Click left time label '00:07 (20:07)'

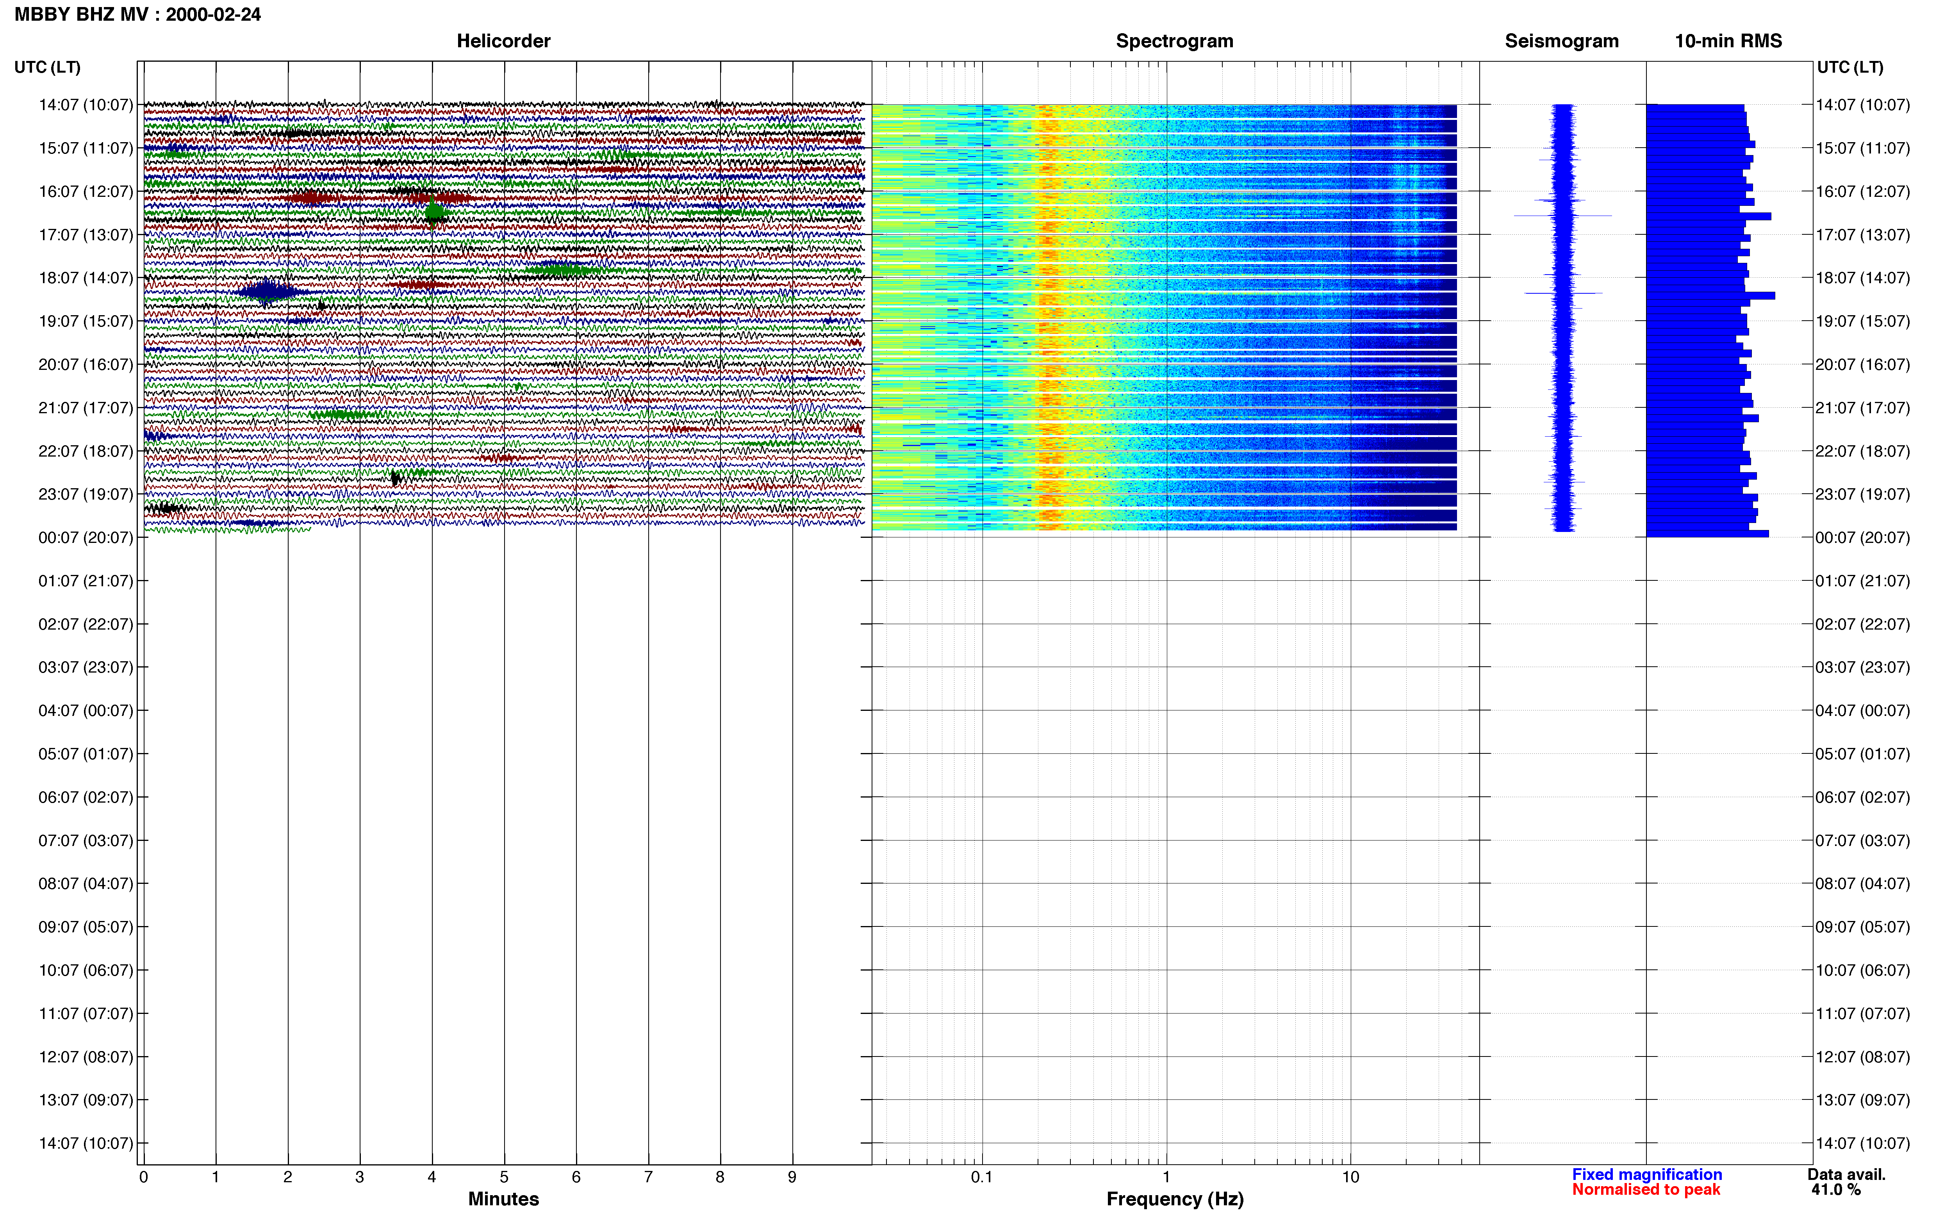click(x=86, y=537)
